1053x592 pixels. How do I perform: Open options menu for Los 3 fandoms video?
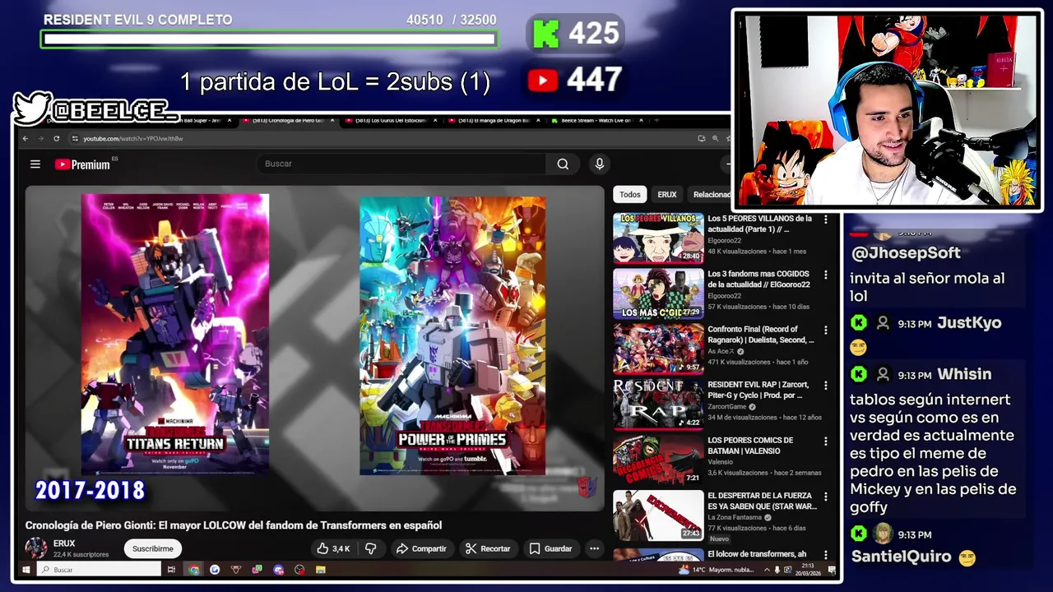[826, 275]
